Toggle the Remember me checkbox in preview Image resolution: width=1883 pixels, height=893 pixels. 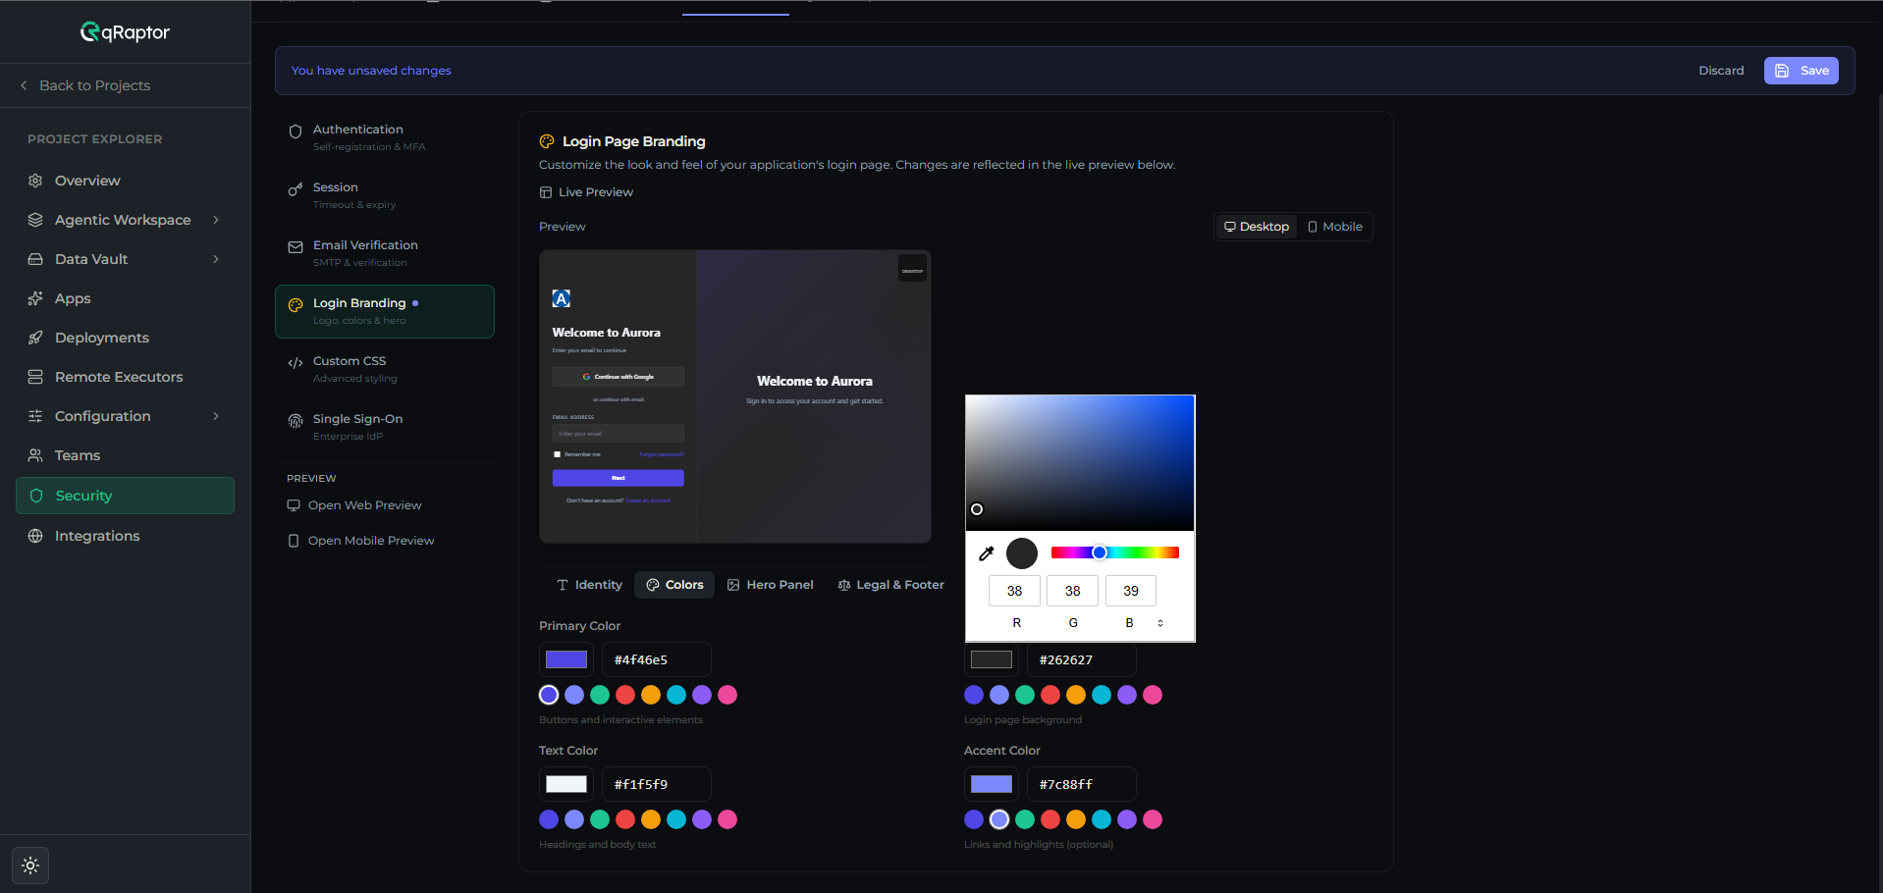(x=558, y=454)
